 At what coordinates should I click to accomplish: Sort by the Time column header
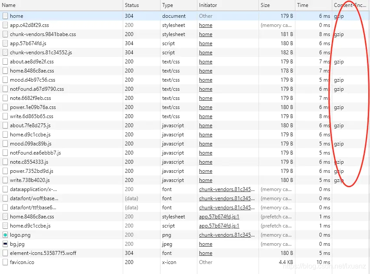(x=313, y=5)
